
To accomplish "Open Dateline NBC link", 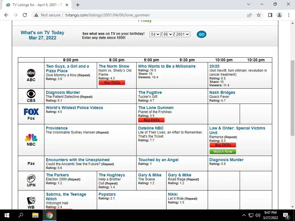I will 151,128.
